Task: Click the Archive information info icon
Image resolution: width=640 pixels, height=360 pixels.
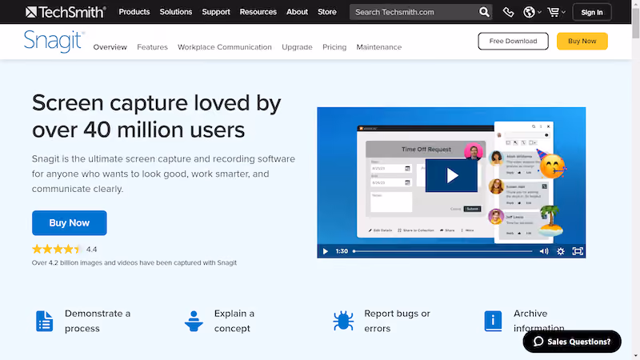Action: pyautogui.click(x=493, y=321)
